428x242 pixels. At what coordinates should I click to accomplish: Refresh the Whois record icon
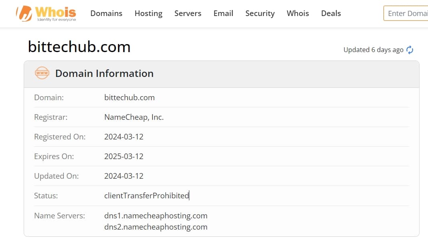[x=410, y=50]
